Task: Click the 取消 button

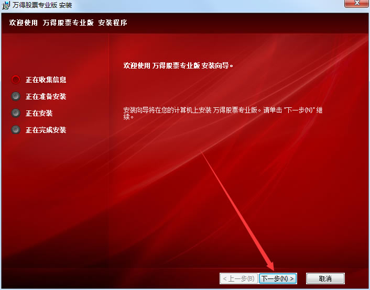Action: pos(325,278)
